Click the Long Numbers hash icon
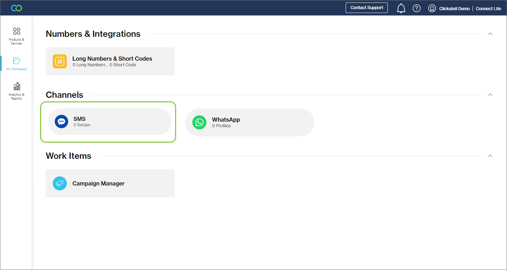This screenshot has width=507, height=270. pos(60,61)
